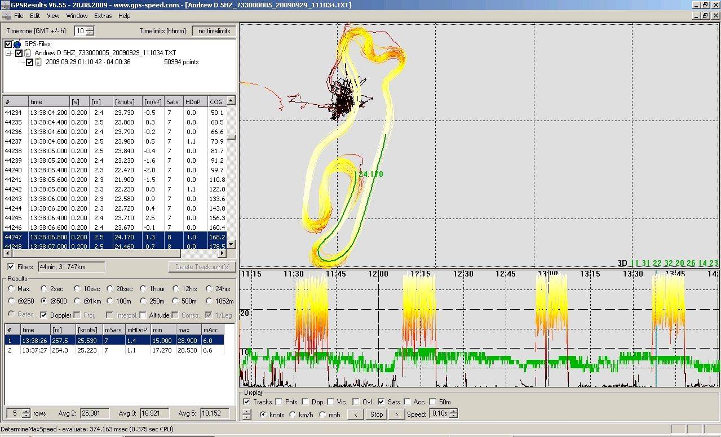Open the Extras menu
The height and width of the screenshot is (437, 721).
pos(103,16)
